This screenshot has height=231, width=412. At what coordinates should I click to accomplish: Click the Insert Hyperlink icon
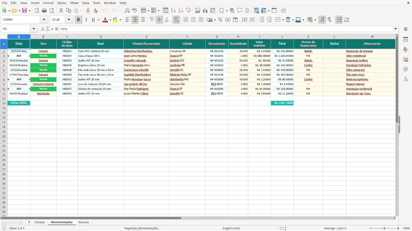click(232, 11)
